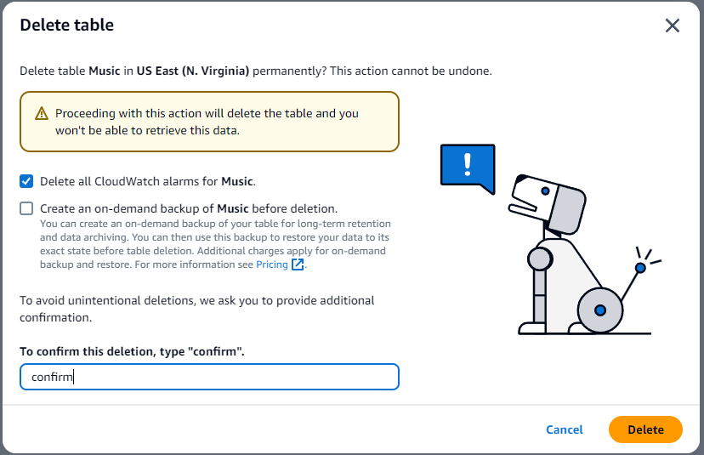Click the external link icon beside Pricing

[298, 264]
